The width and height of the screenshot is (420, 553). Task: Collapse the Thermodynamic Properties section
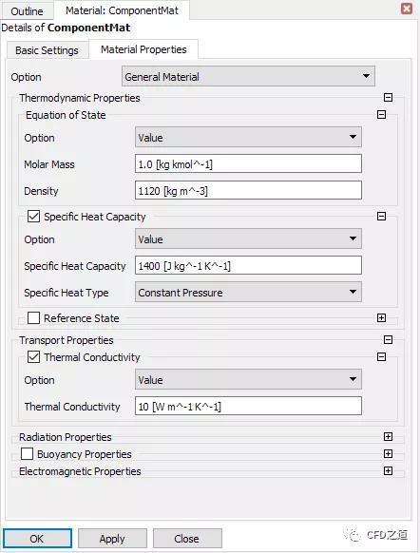tap(388, 97)
